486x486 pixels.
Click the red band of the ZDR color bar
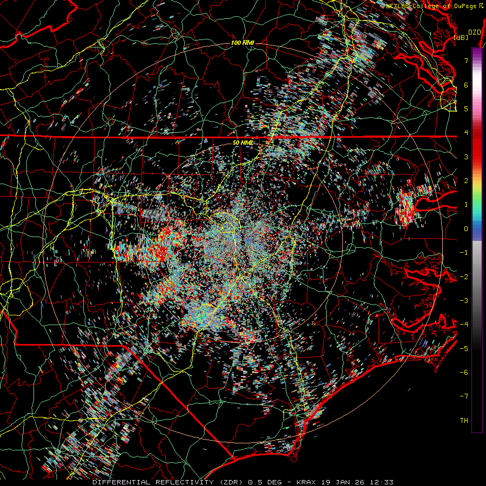coord(477,146)
